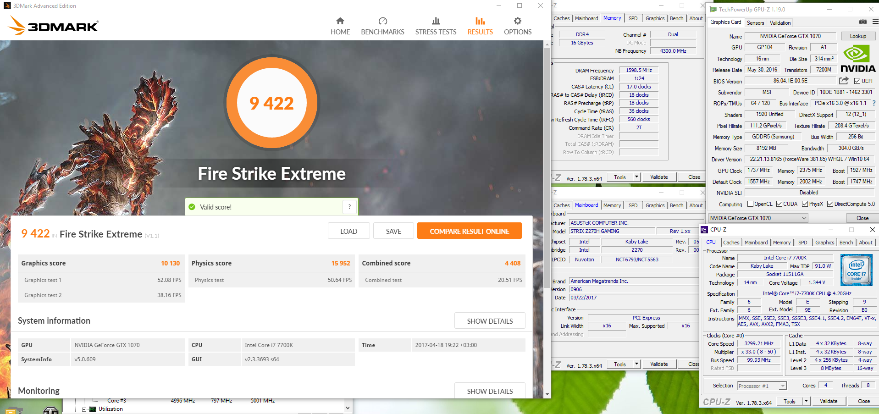Click the 3DMark logo
879x414 pixels.
click(53, 26)
